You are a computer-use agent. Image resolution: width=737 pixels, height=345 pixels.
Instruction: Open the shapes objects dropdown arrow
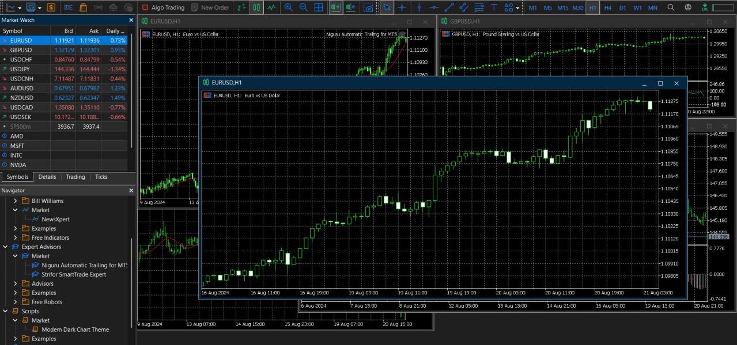[x=517, y=8]
